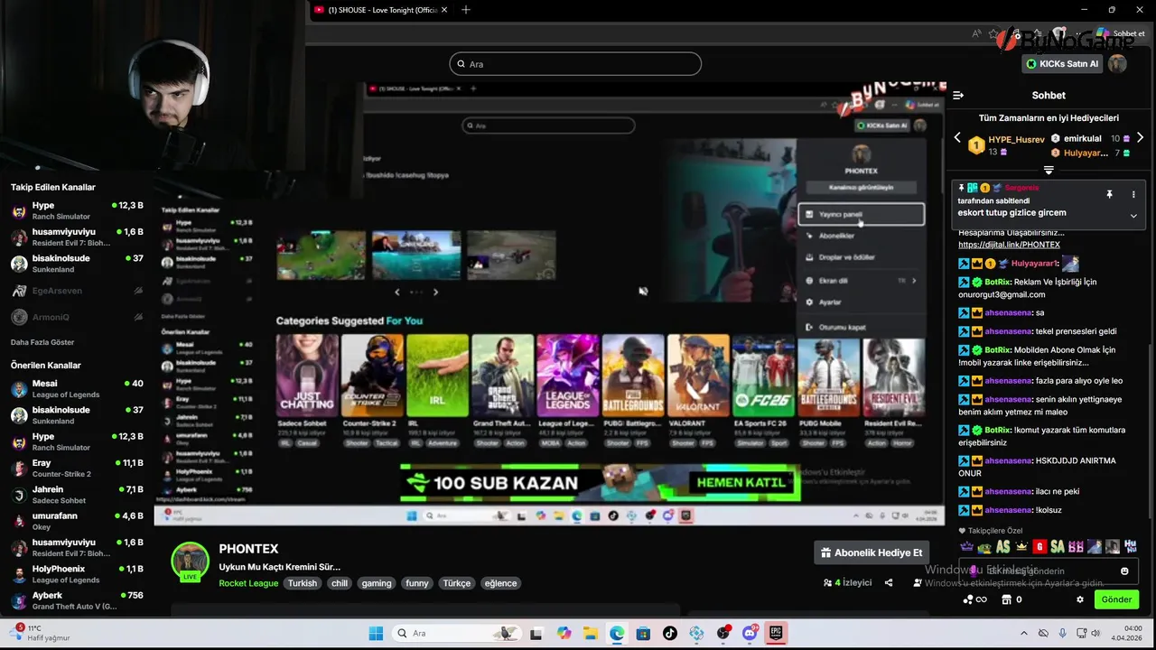This screenshot has width=1156, height=650.
Task: Open recommended channel Ayberk
Action: [77, 600]
